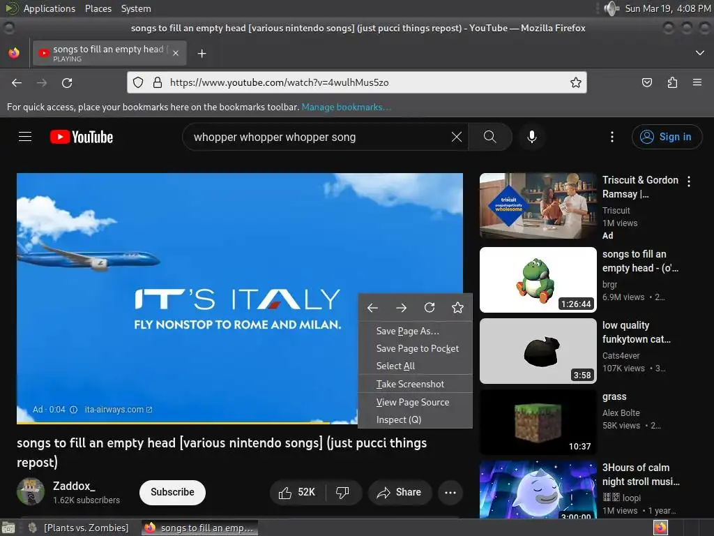
Task: Open the 'low quality funkytown cat…' video title
Action: (636, 332)
